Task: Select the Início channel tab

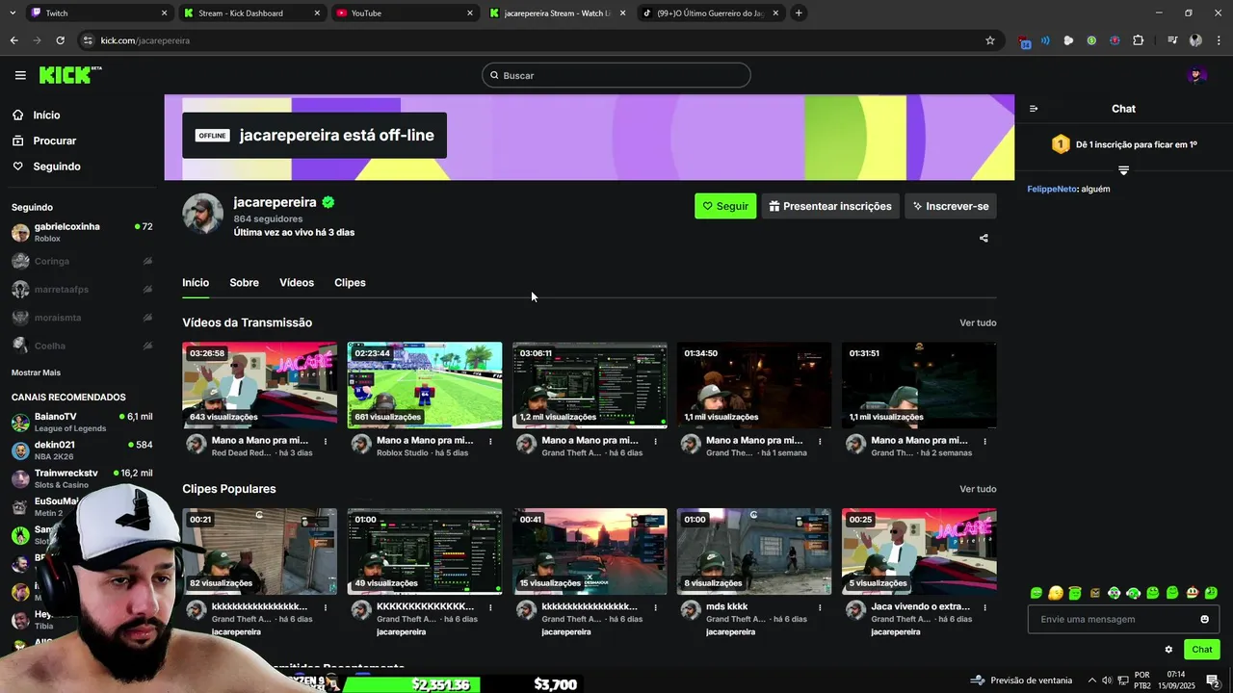Action: pyautogui.click(x=196, y=282)
